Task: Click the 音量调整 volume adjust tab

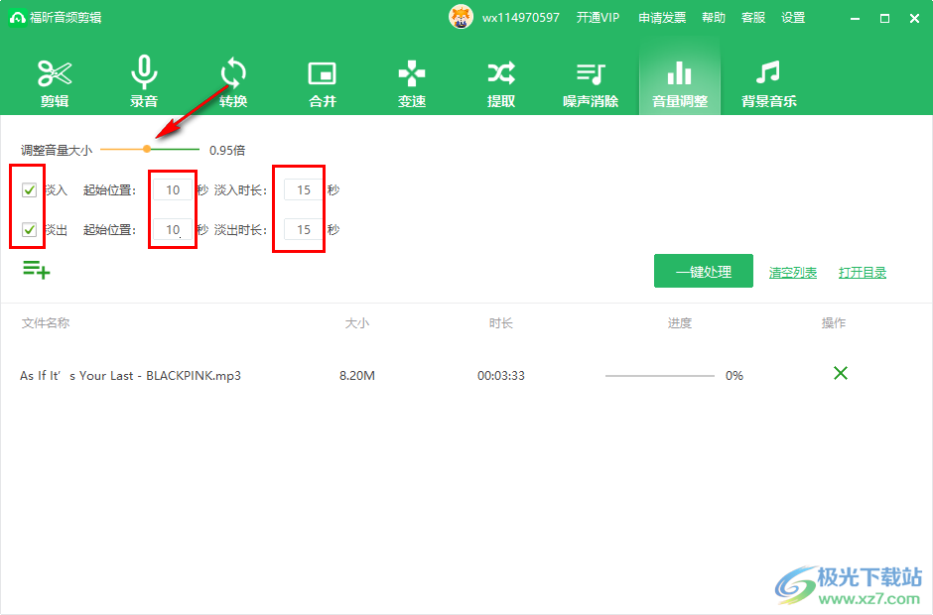Action: [x=680, y=82]
